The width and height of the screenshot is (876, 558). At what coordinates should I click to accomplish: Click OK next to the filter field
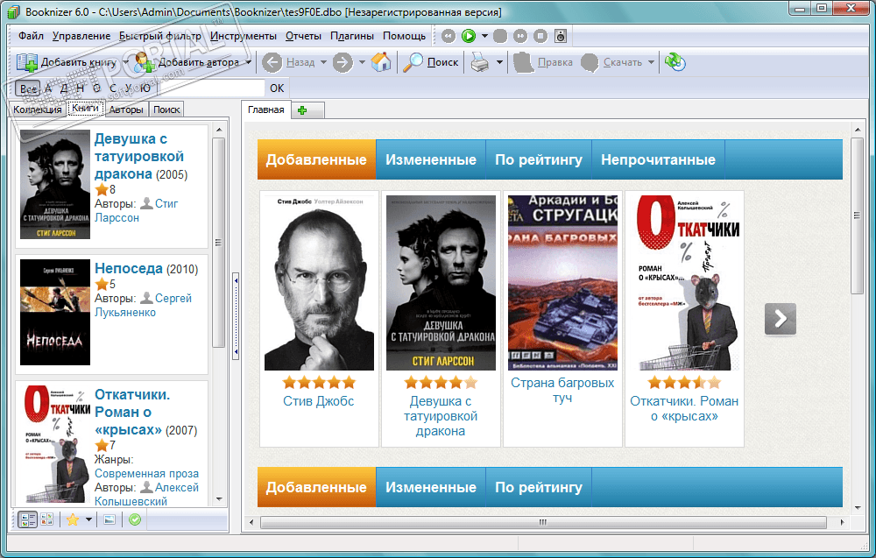[x=277, y=88]
